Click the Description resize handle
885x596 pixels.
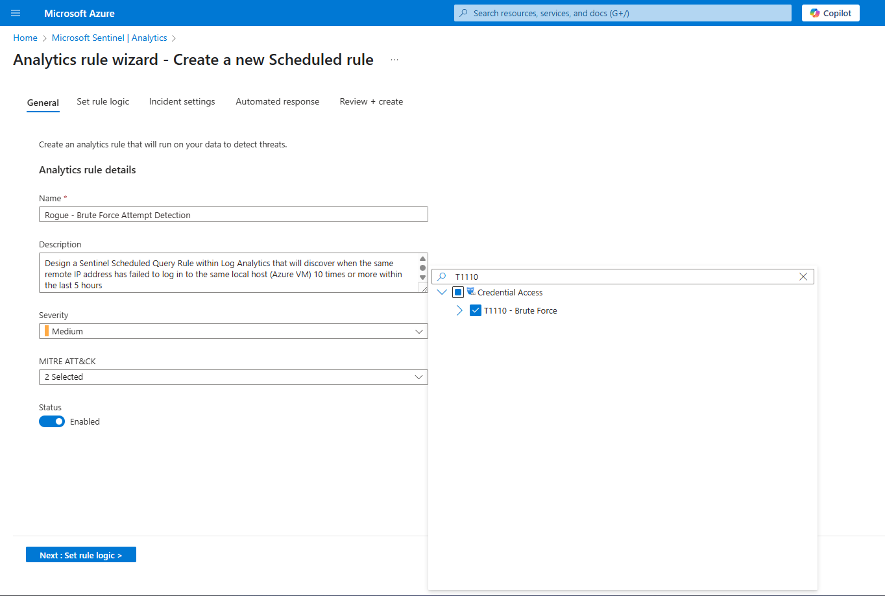point(424,288)
